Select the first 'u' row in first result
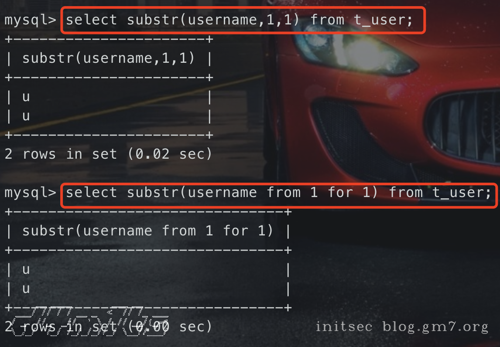 [x=26, y=97]
